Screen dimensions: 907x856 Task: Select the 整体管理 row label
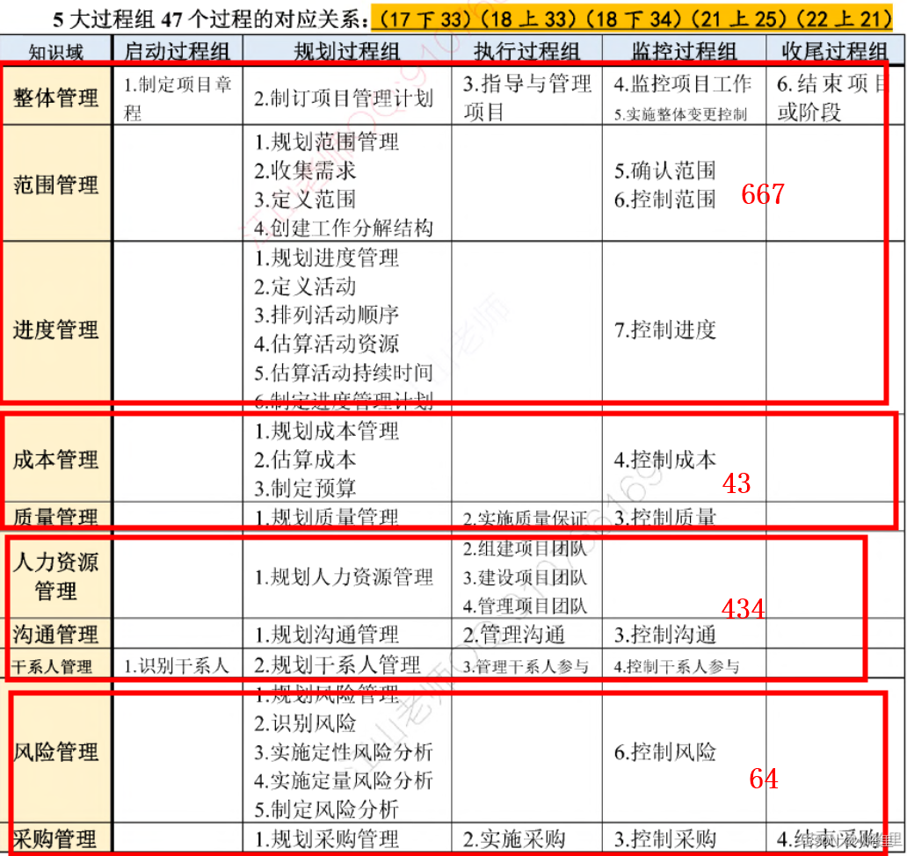coord(55,98)
